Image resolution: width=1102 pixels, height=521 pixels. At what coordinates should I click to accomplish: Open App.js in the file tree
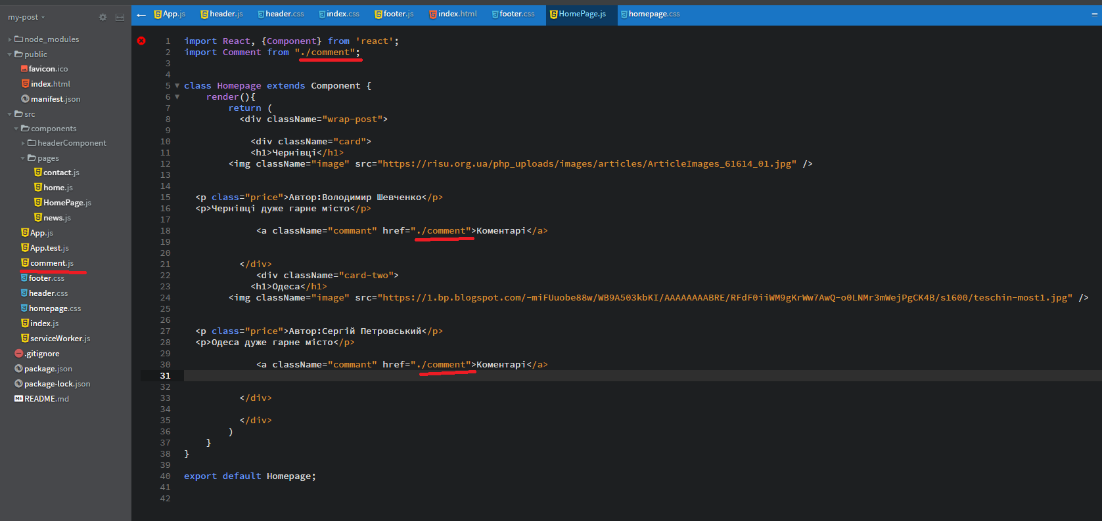click(x=41, y=233)
